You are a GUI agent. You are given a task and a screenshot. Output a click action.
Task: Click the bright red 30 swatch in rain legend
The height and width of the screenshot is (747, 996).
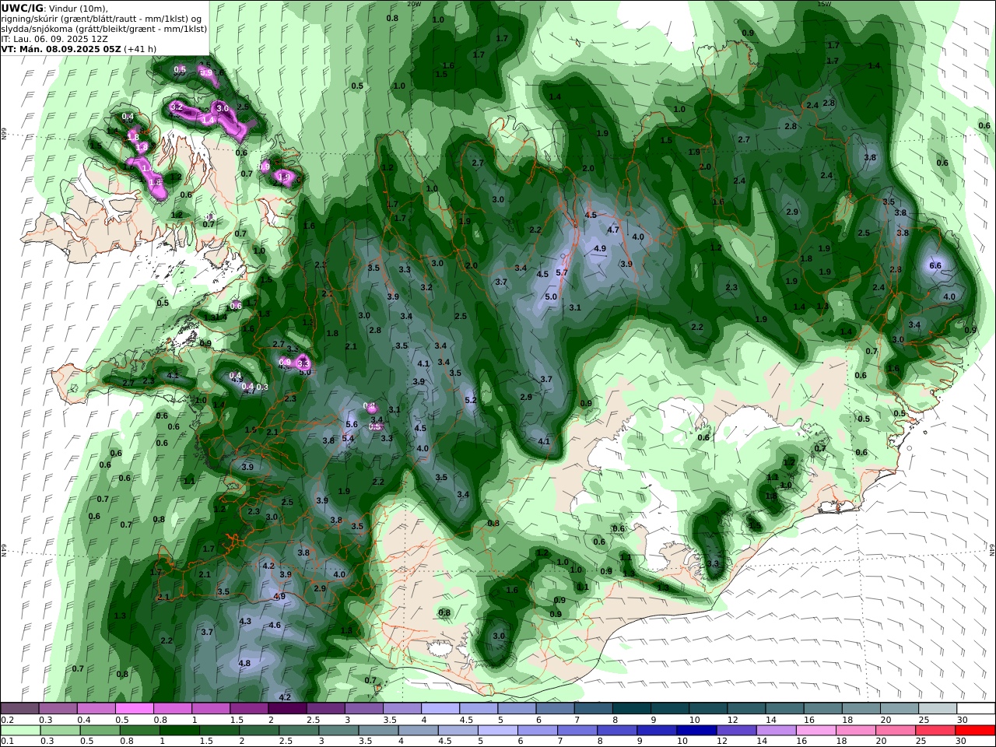pos(976,731)
